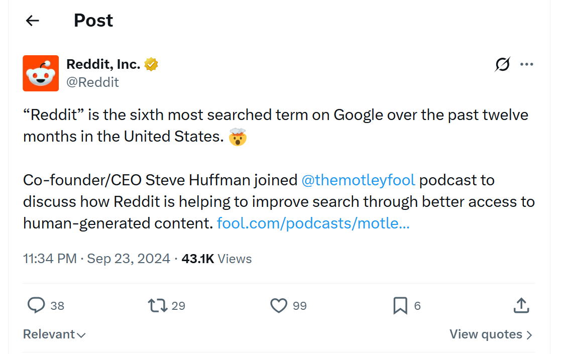Viewport: 567px width, 354px height.
Task: Click the Post page heading
Action: 93,21
